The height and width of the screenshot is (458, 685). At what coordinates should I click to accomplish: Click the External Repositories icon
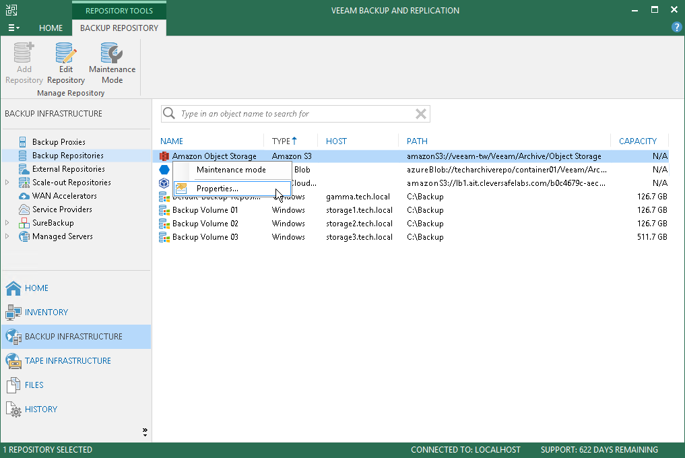(24, 169)
